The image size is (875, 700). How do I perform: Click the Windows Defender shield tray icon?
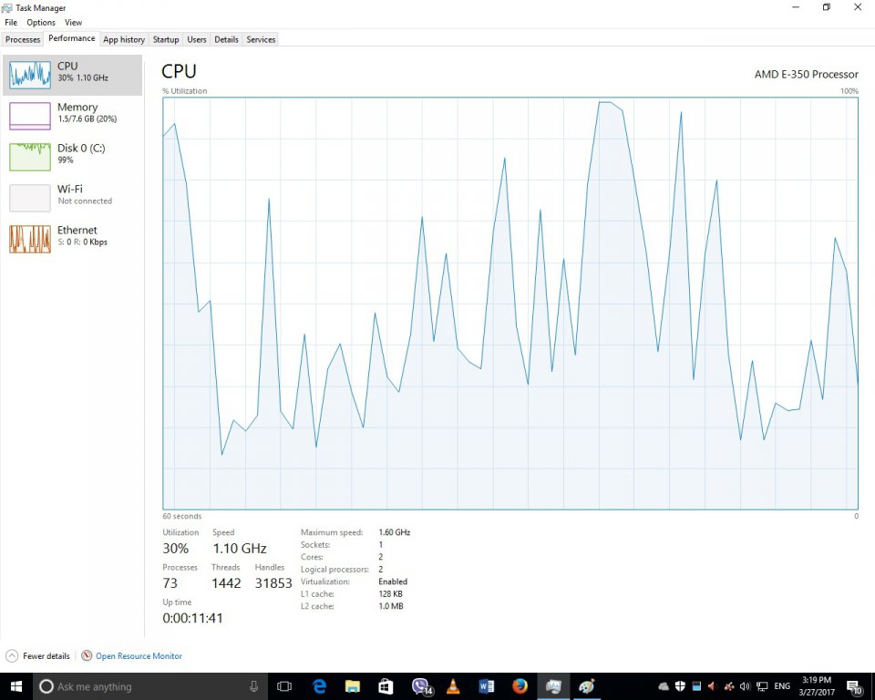(x=680, y=686)
